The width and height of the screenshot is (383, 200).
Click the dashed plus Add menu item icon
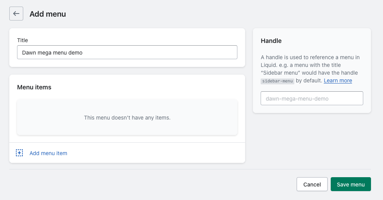point(19,153)
